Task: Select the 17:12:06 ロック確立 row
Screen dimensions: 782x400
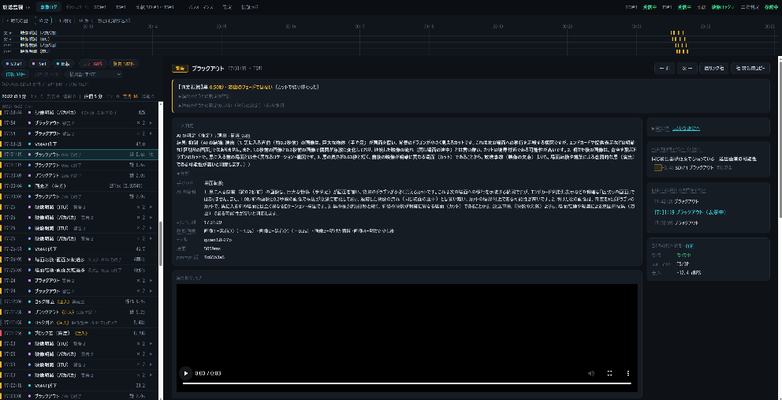Action: click(x=79, y=301)
